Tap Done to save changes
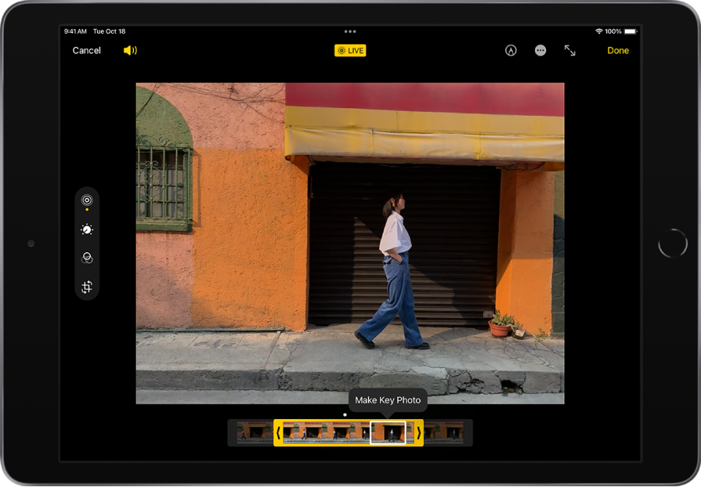Viewport: 701px width, 487px height. click(x=618, y=50)
